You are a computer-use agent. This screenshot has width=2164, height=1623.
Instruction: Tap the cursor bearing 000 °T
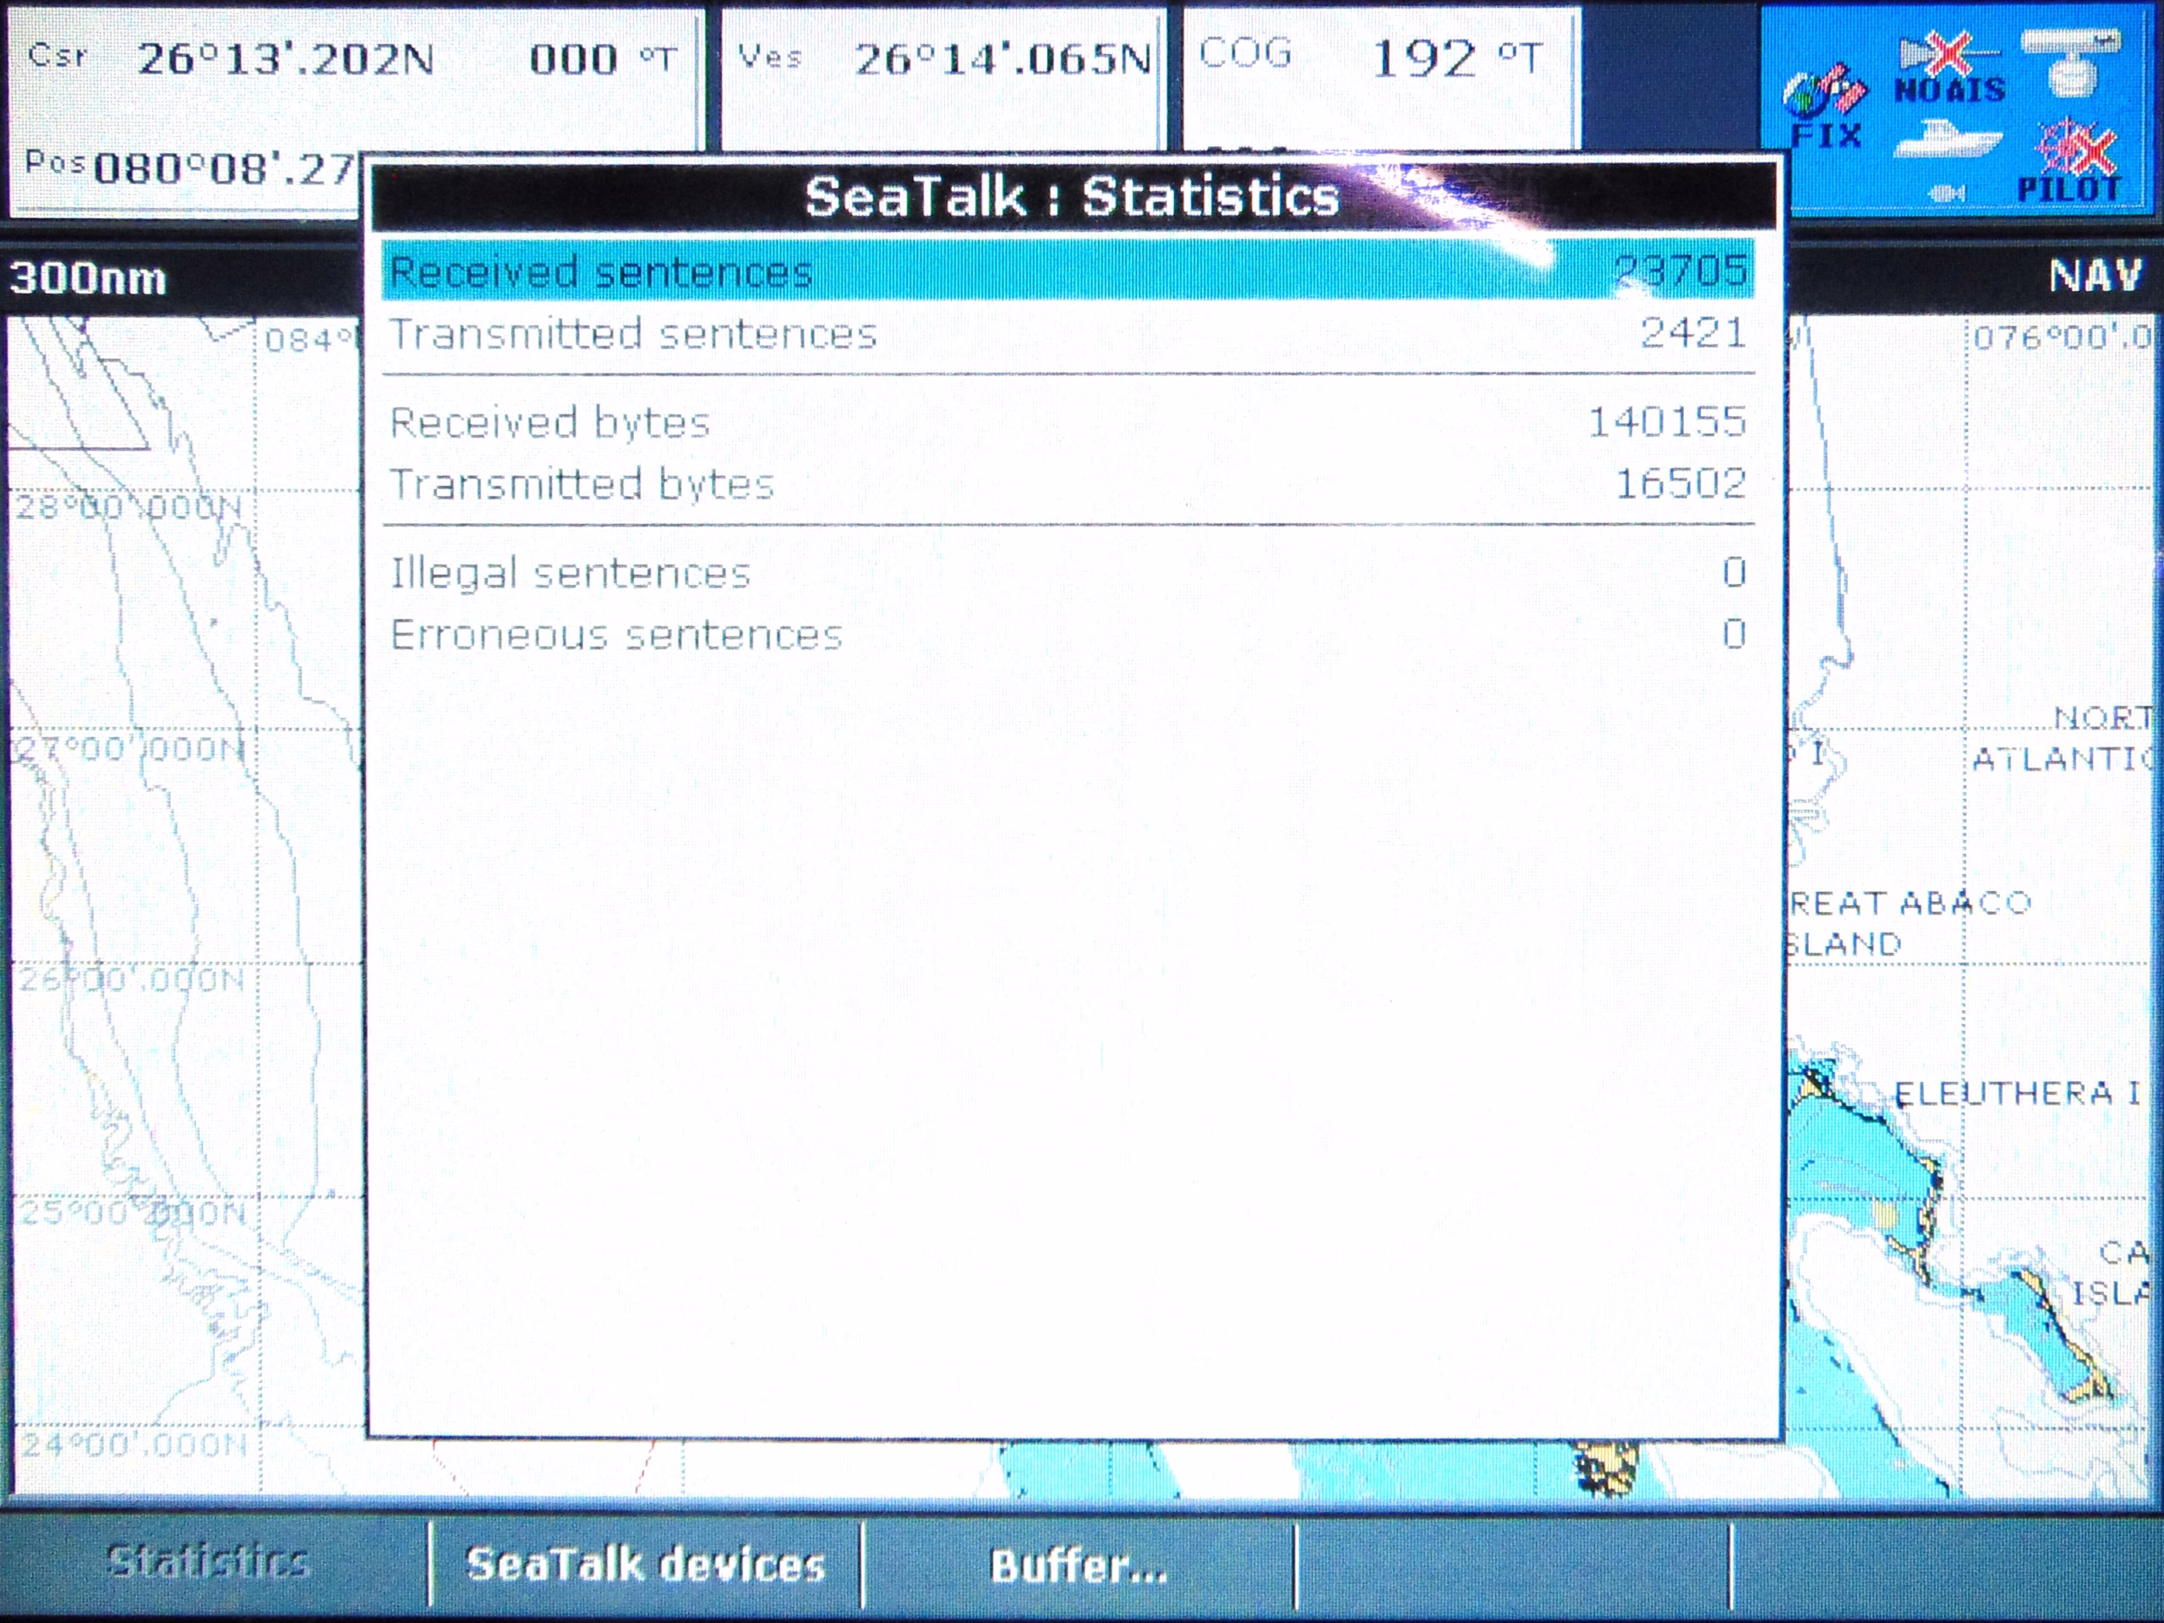[x=603, y=60]
